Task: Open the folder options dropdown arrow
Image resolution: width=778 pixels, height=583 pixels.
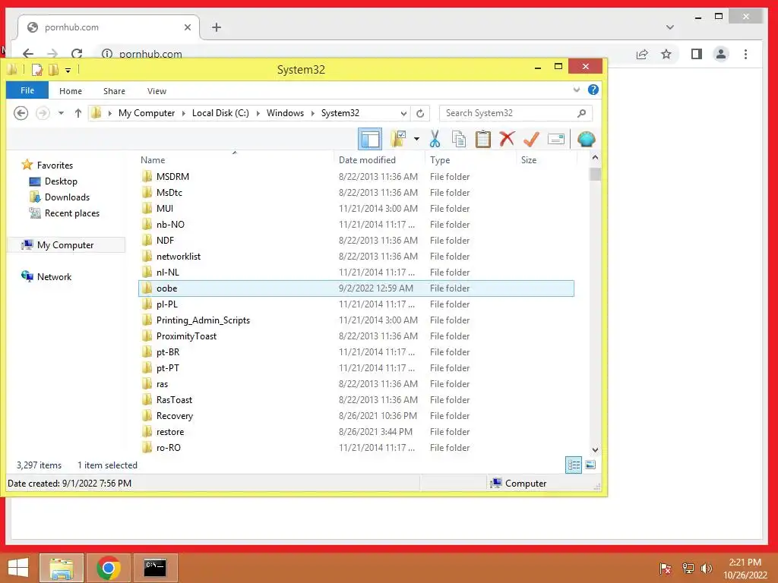Action: [416, 140]
